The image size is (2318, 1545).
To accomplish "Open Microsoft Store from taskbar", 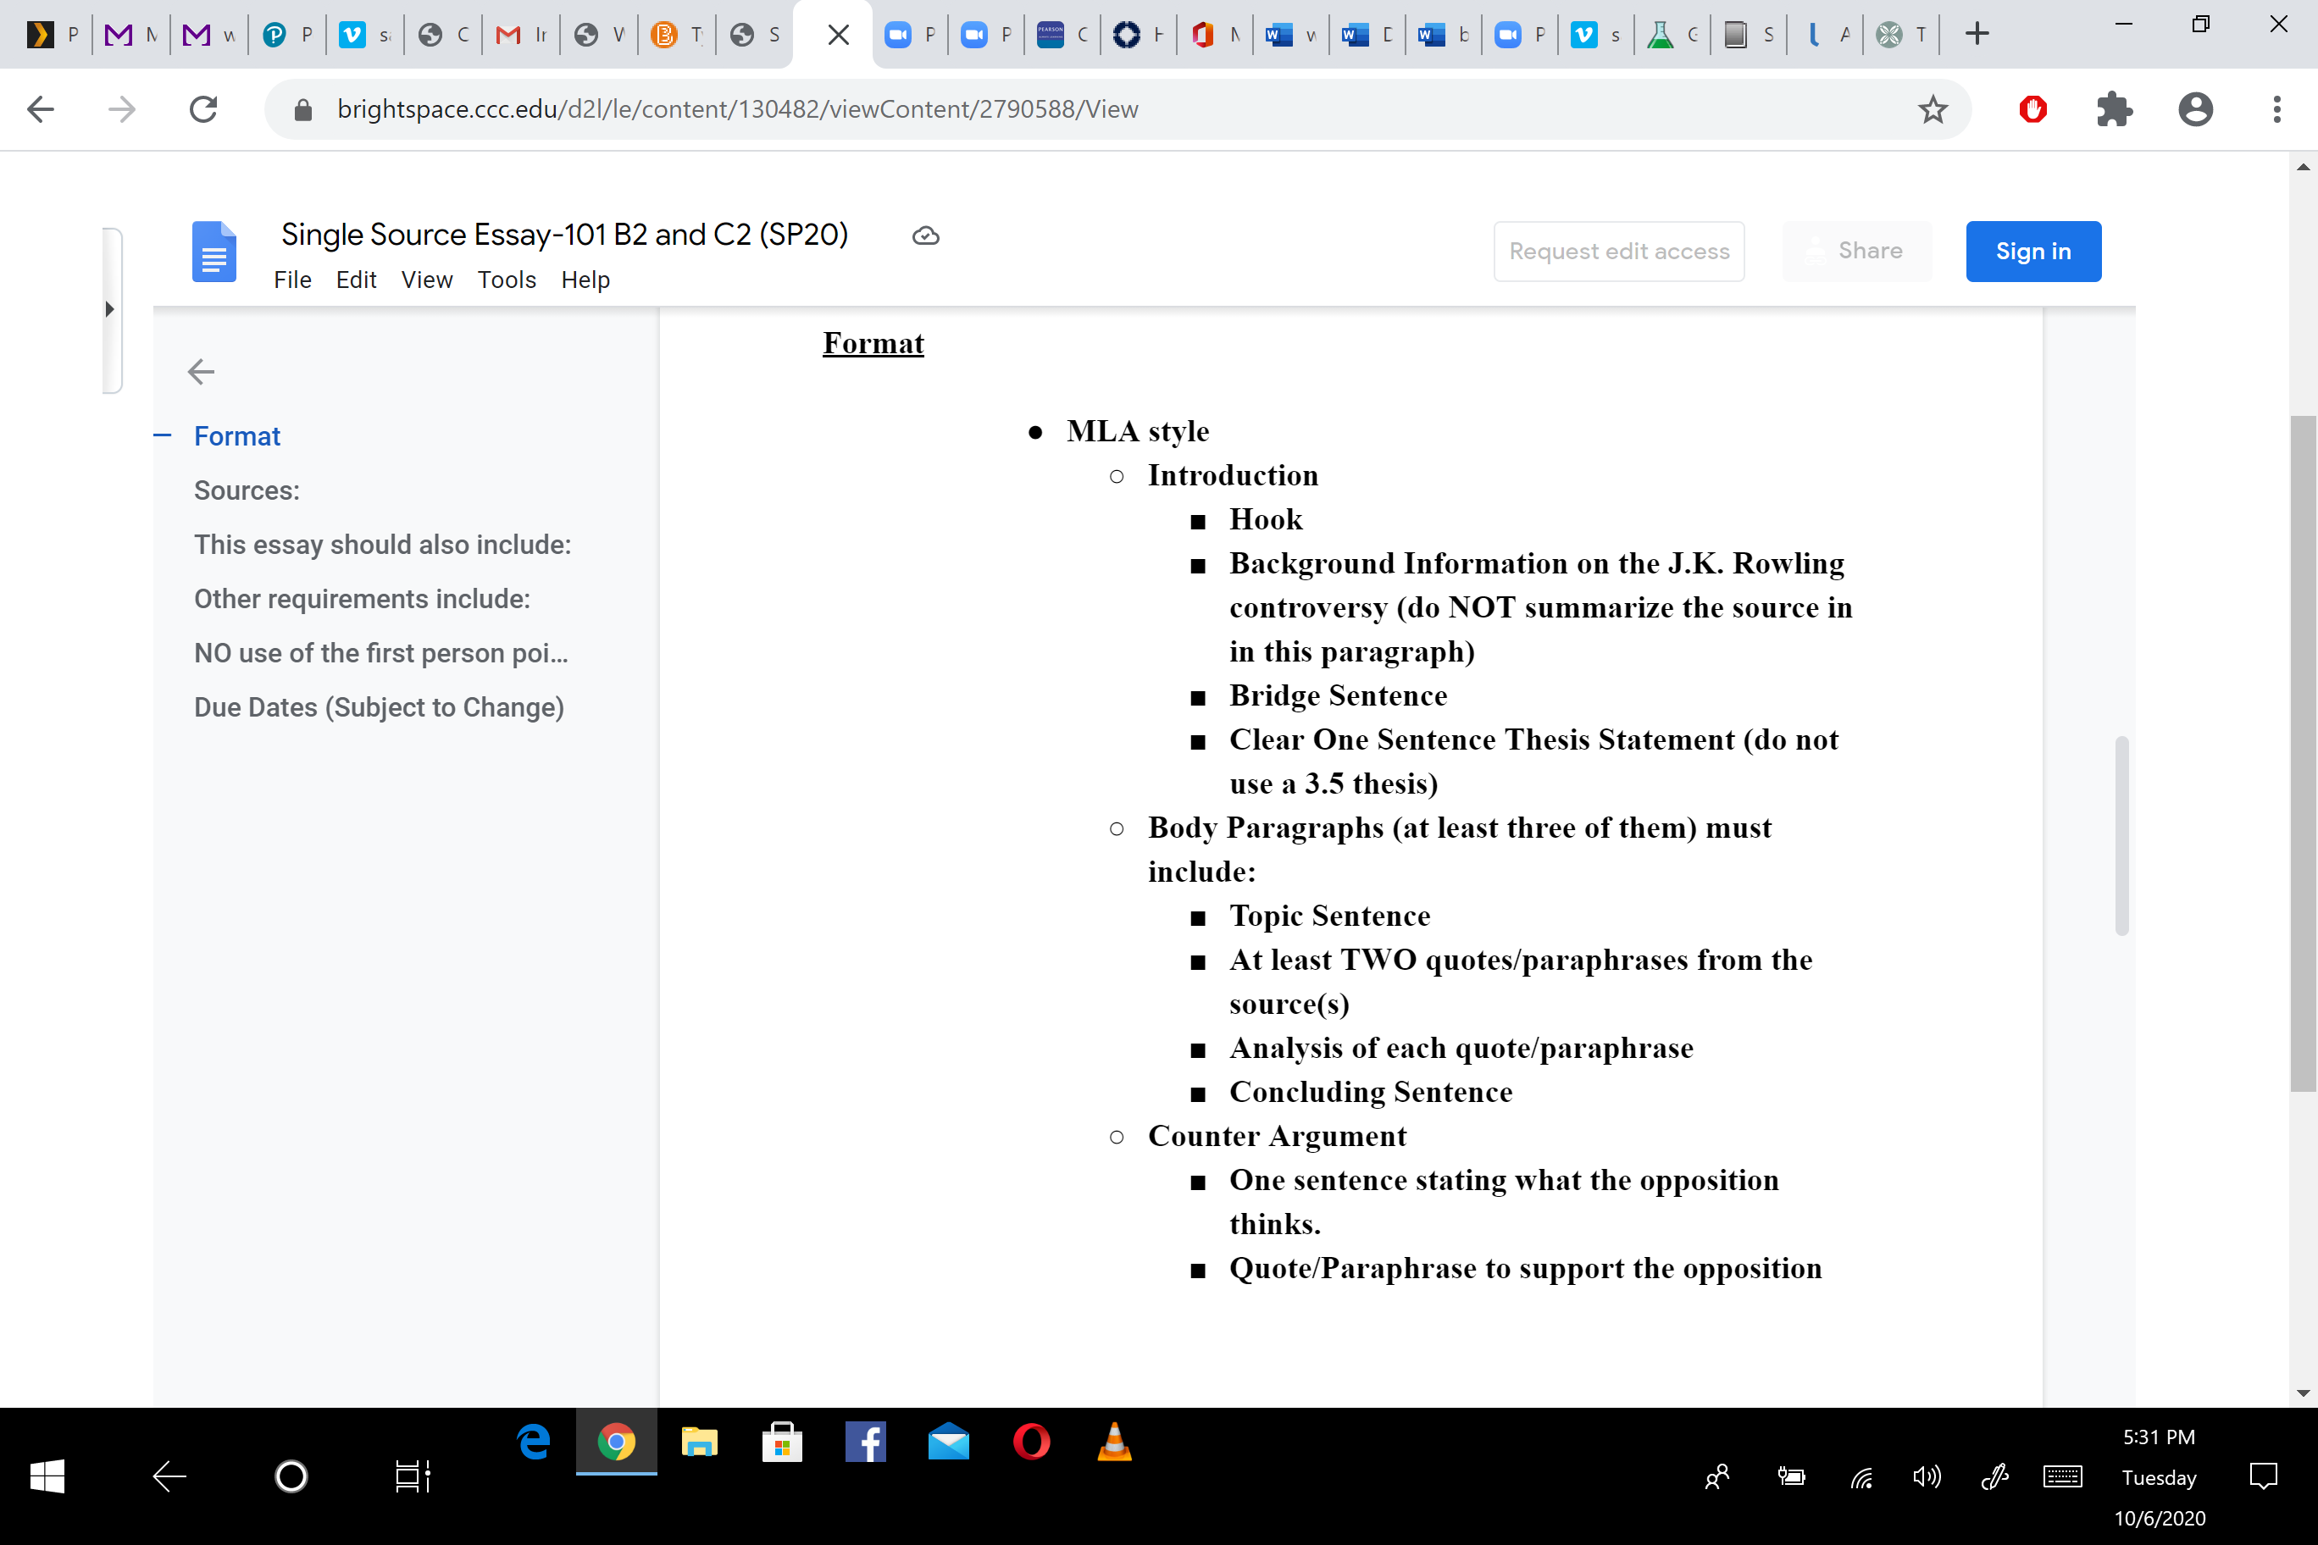I will pos(781,1443).
